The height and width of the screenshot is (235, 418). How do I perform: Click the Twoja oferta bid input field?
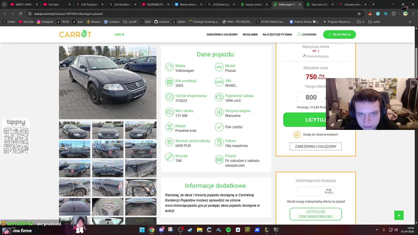pyautogui.click(x=311, y=97)
